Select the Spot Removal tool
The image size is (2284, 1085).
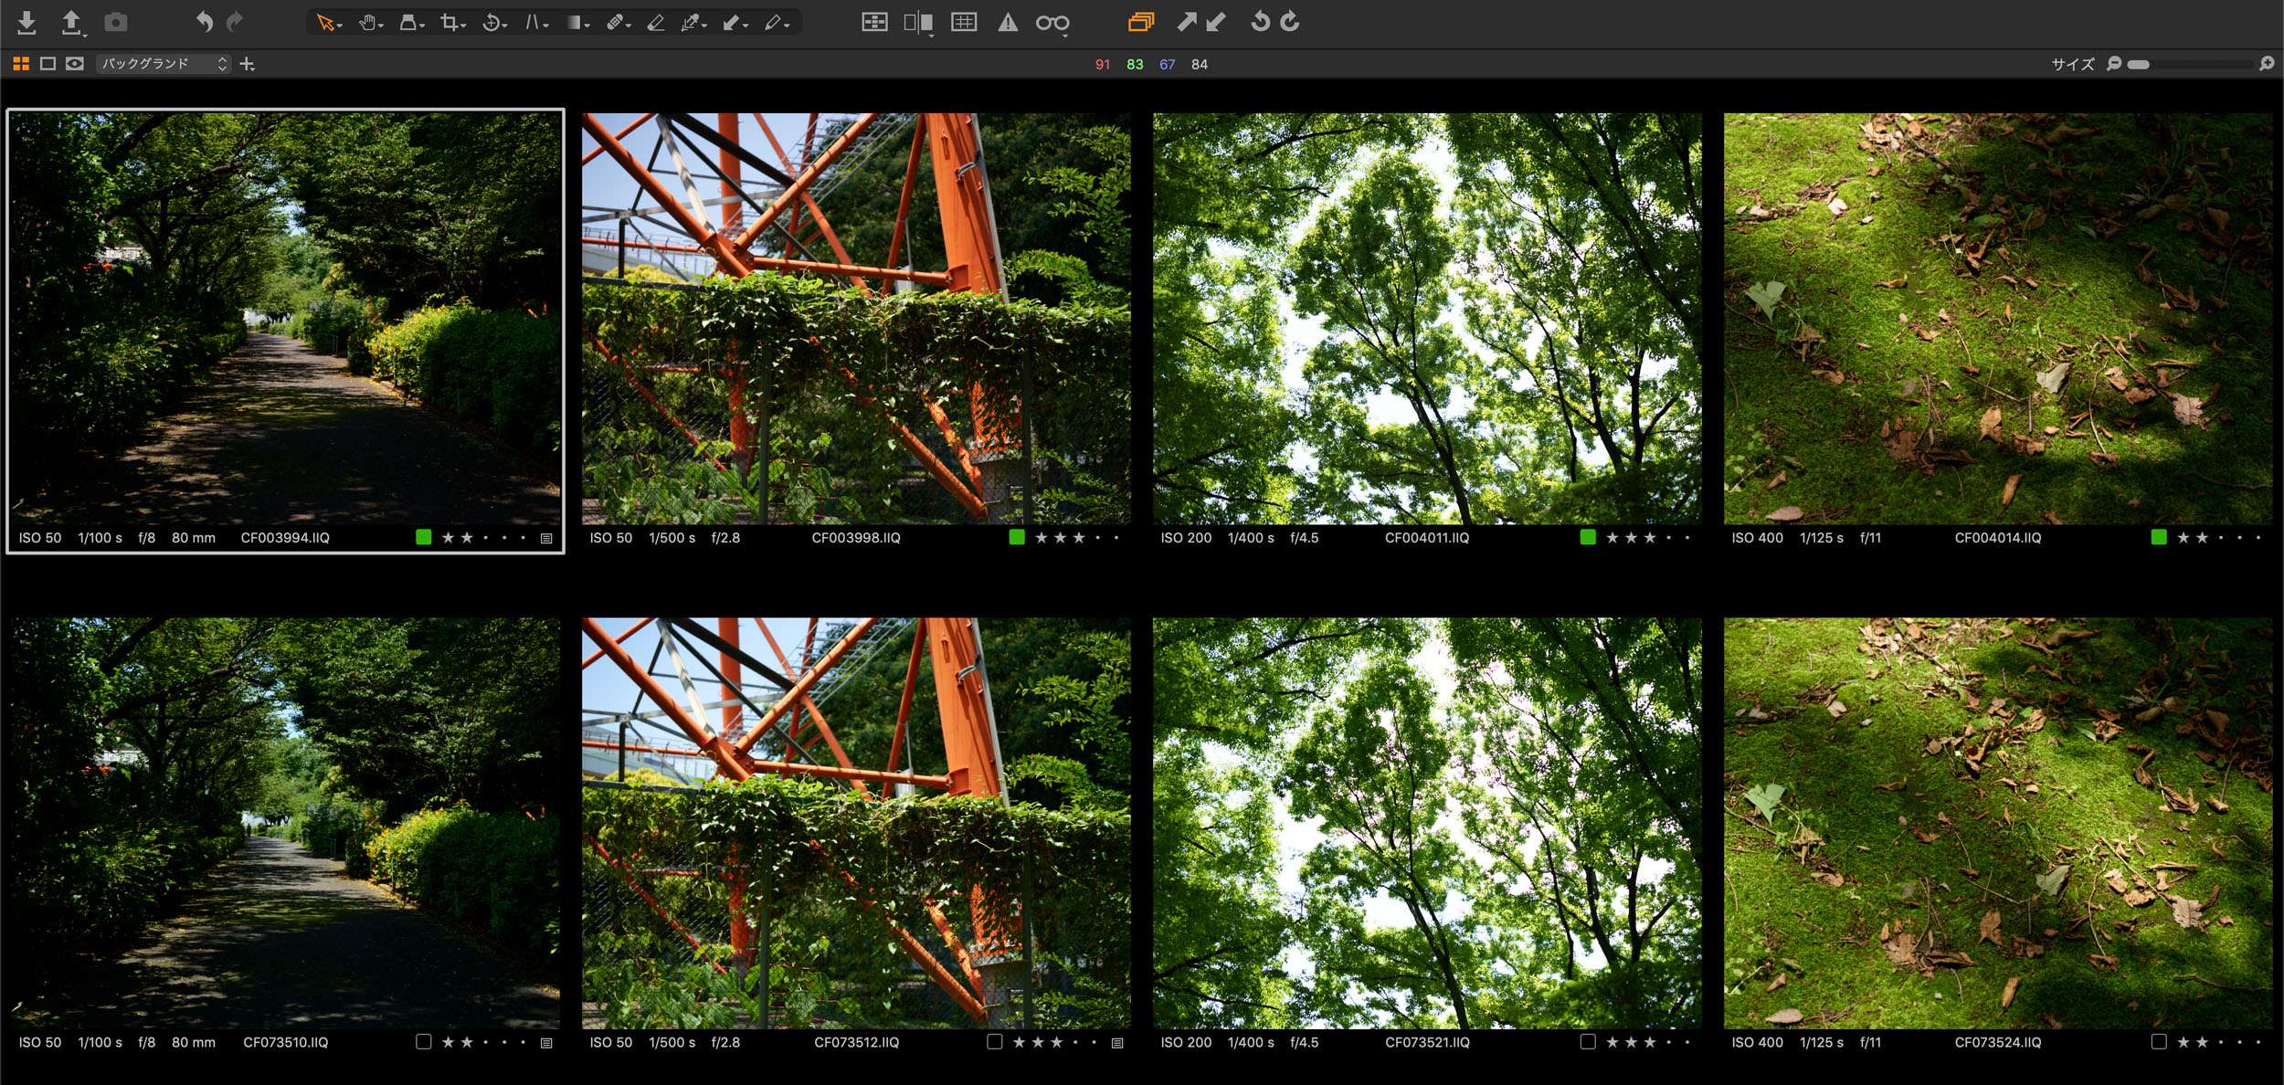pos(615,23)
